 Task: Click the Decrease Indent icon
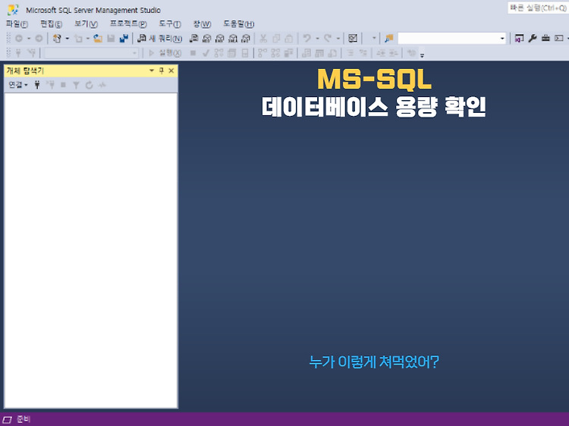(x=381, y=53)
